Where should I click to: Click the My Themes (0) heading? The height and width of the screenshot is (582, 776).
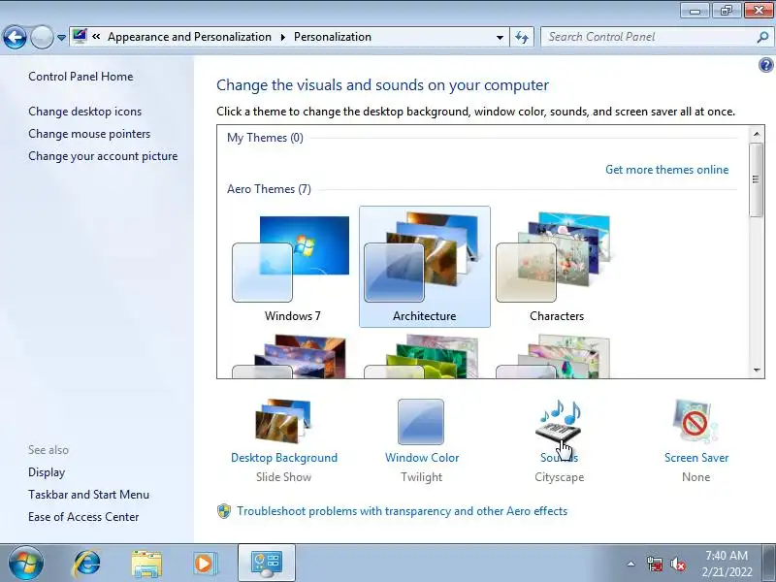265,138
